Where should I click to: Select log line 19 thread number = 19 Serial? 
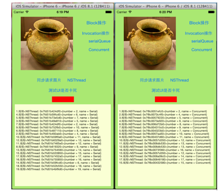[59, 169]
